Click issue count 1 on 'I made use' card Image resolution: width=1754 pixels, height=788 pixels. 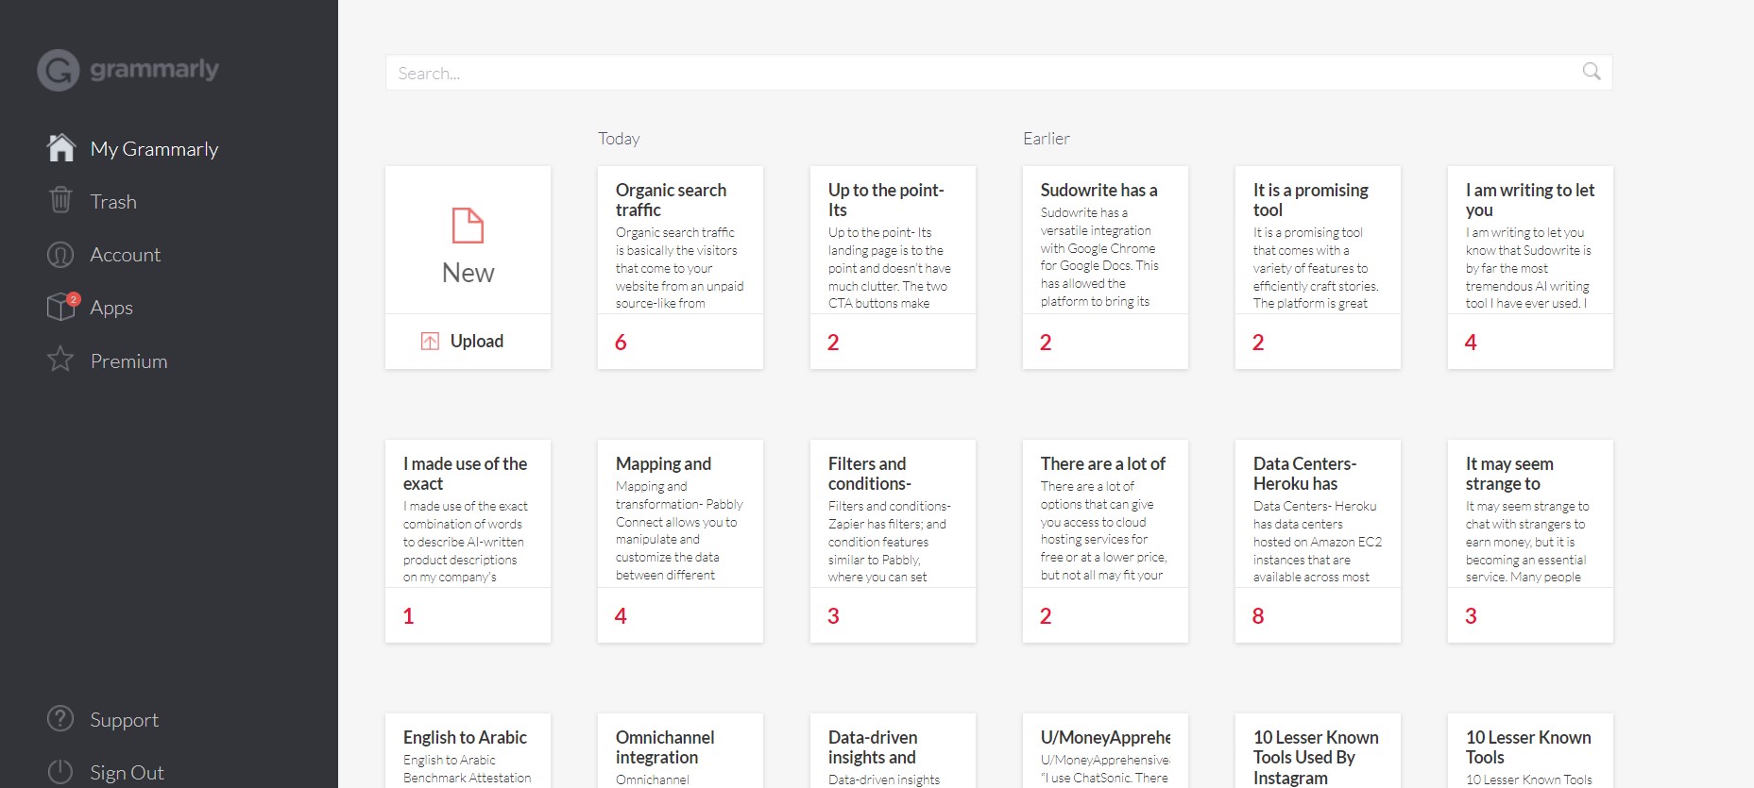409,616
